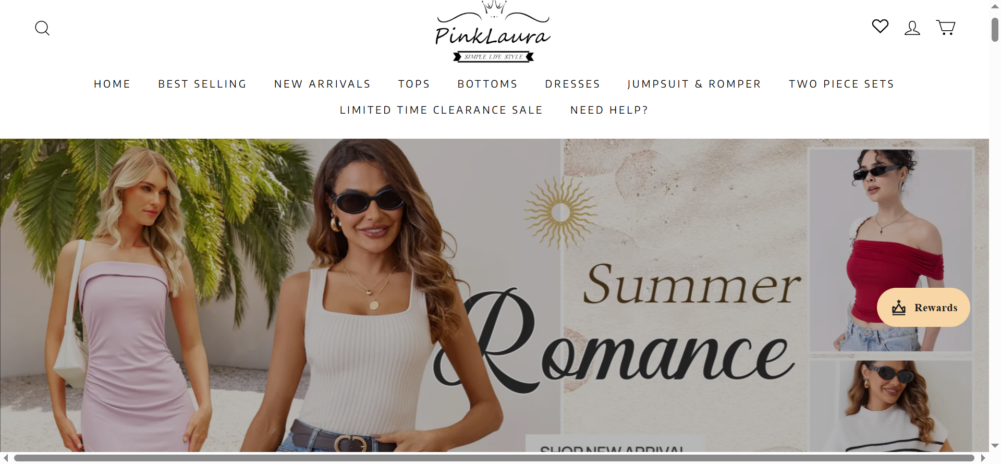This screenshot has height=464, width=1001.
Task: Open the account profile icon
Action: 912,28
